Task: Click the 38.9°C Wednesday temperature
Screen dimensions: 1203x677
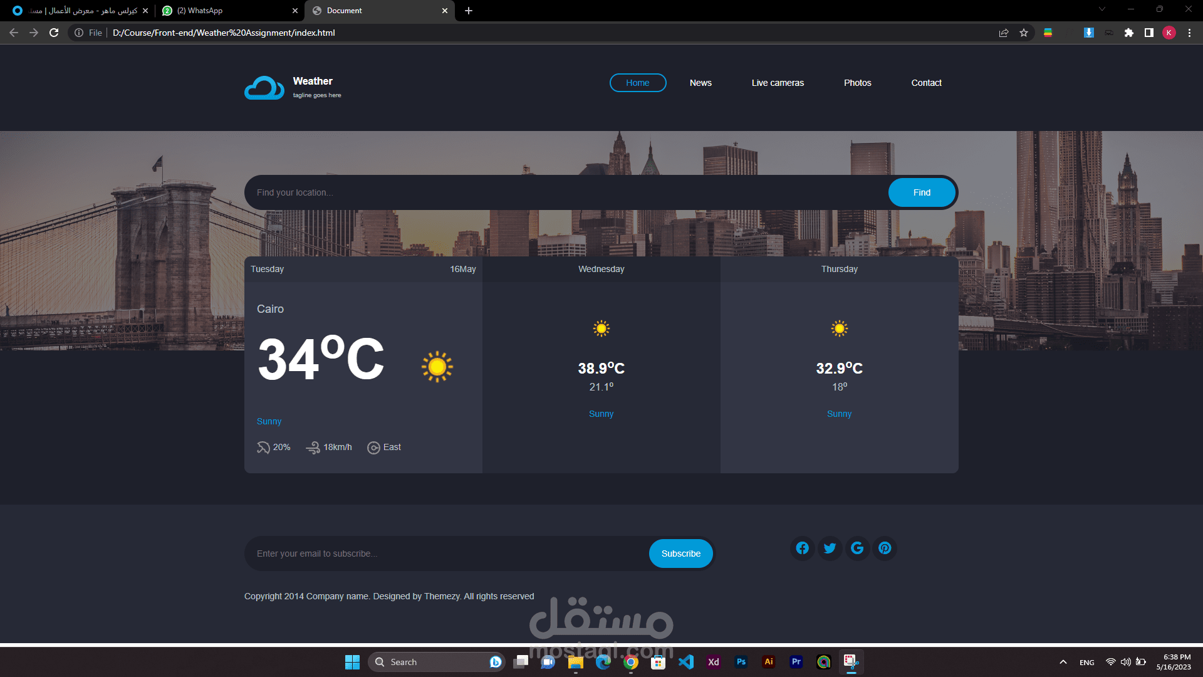Action: pyautogui.click(x=601, y=368)
